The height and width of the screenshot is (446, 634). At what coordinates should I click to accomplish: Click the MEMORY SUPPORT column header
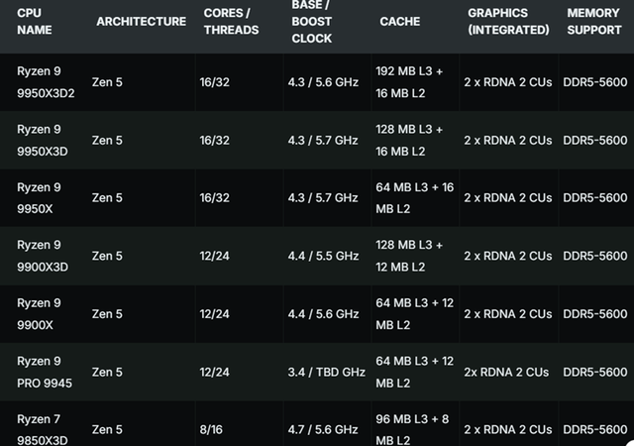[x=593, y=22]
